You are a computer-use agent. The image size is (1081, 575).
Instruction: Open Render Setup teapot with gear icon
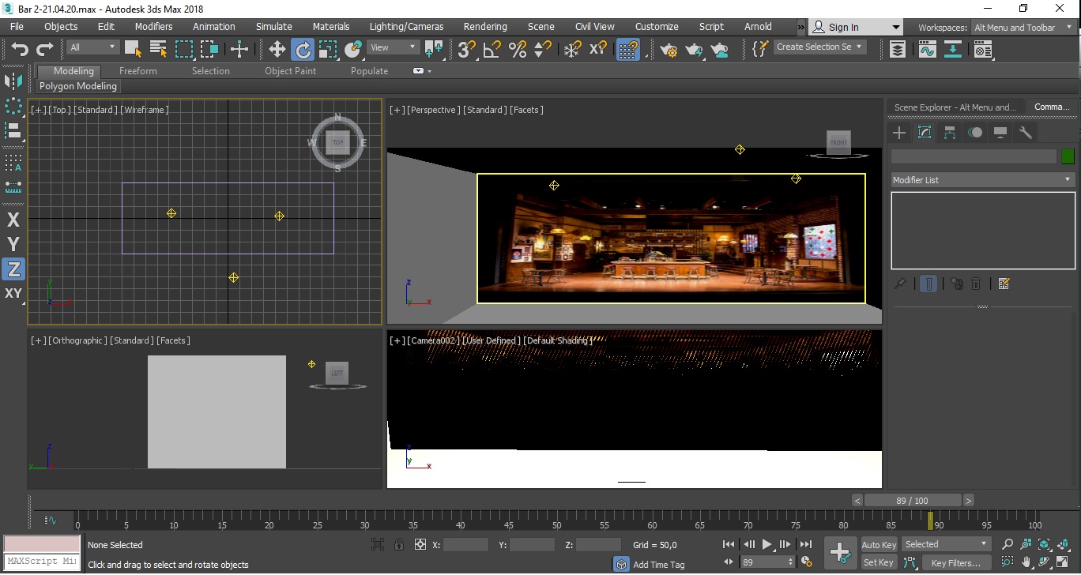coord(669,50)
